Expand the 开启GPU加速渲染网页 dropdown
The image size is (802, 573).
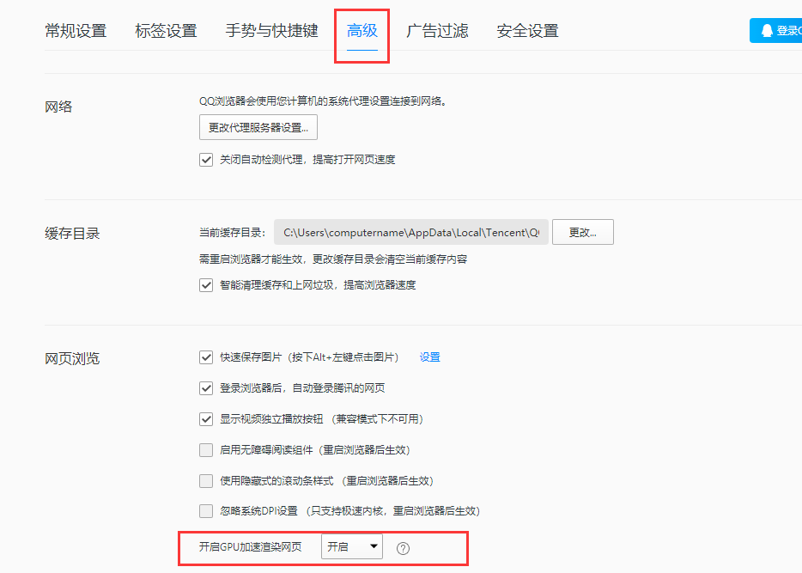pos(352,547)
